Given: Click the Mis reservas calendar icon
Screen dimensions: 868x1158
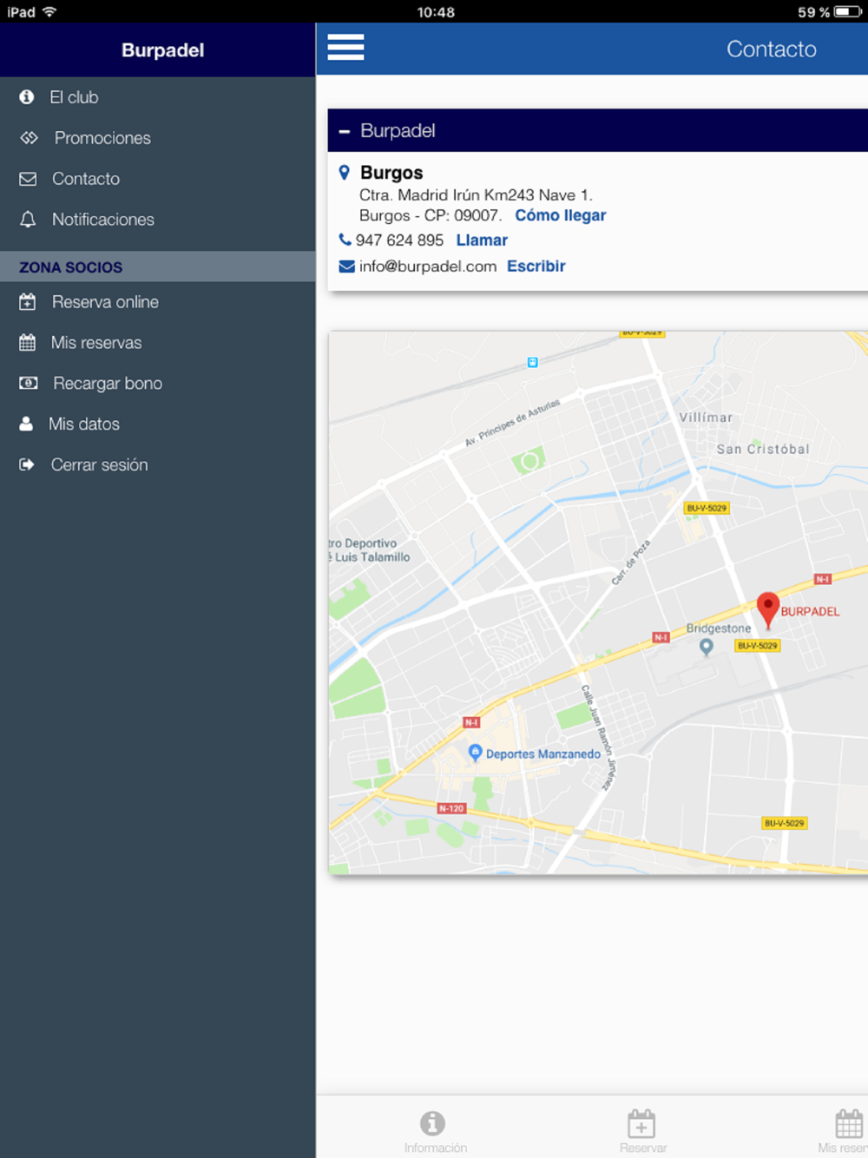Looking at the screenshot, I should coord(28,343).
